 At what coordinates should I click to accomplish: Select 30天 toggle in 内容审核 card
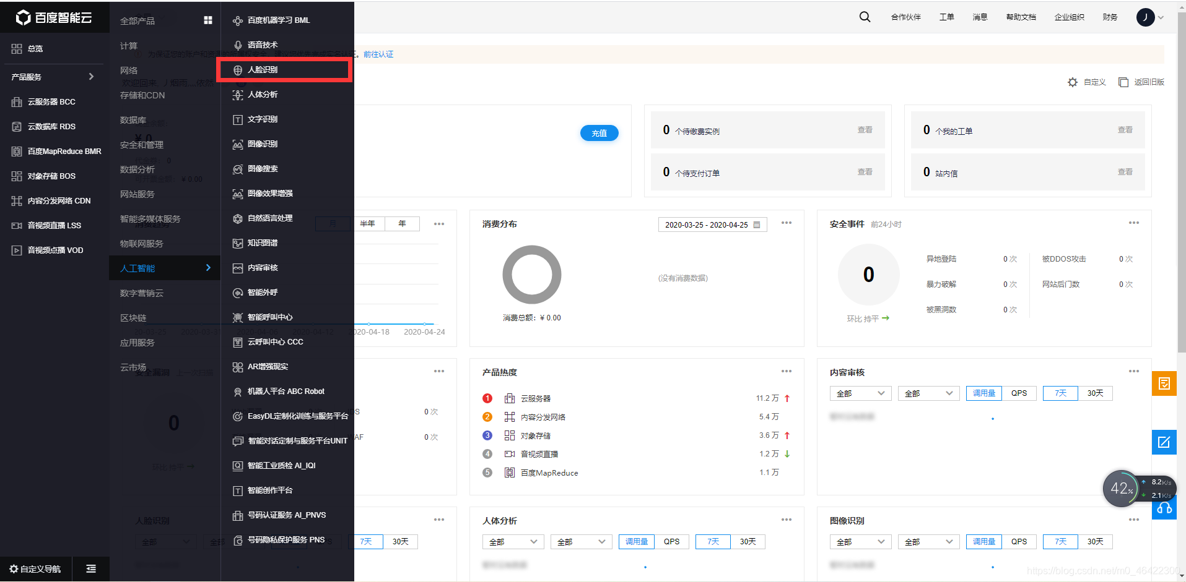[x=1096, y=393]
